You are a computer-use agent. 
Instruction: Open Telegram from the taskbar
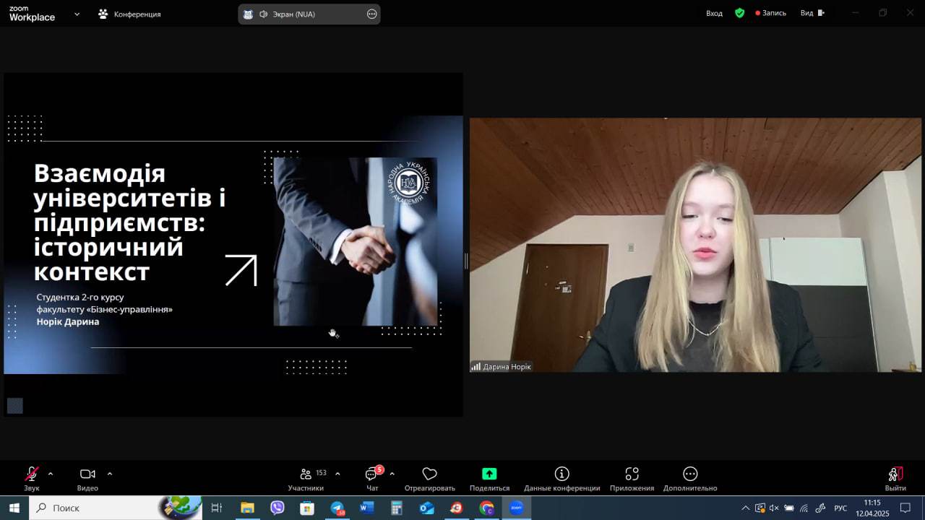337,508
